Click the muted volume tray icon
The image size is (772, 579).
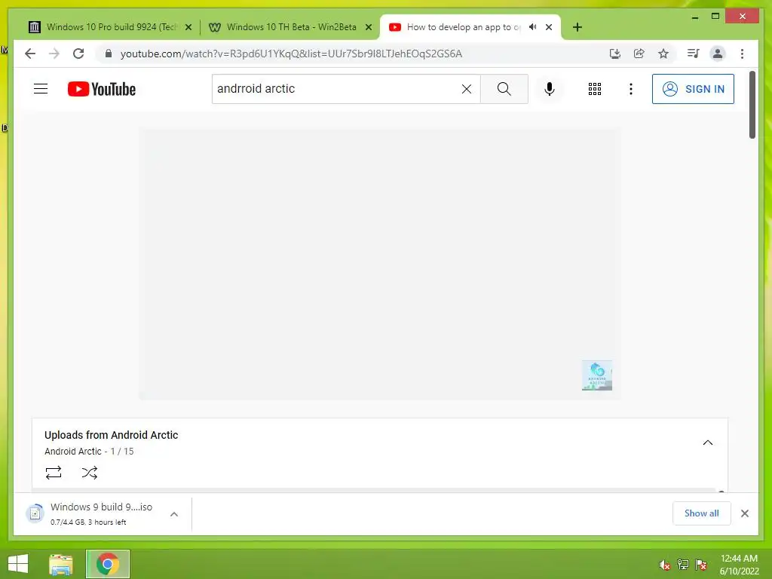pos(664,565)
